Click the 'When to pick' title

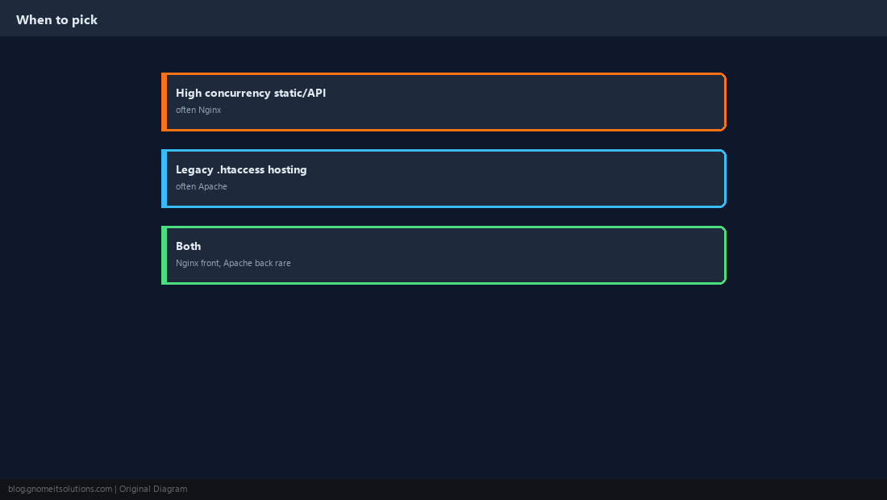[x=56, y=20]
